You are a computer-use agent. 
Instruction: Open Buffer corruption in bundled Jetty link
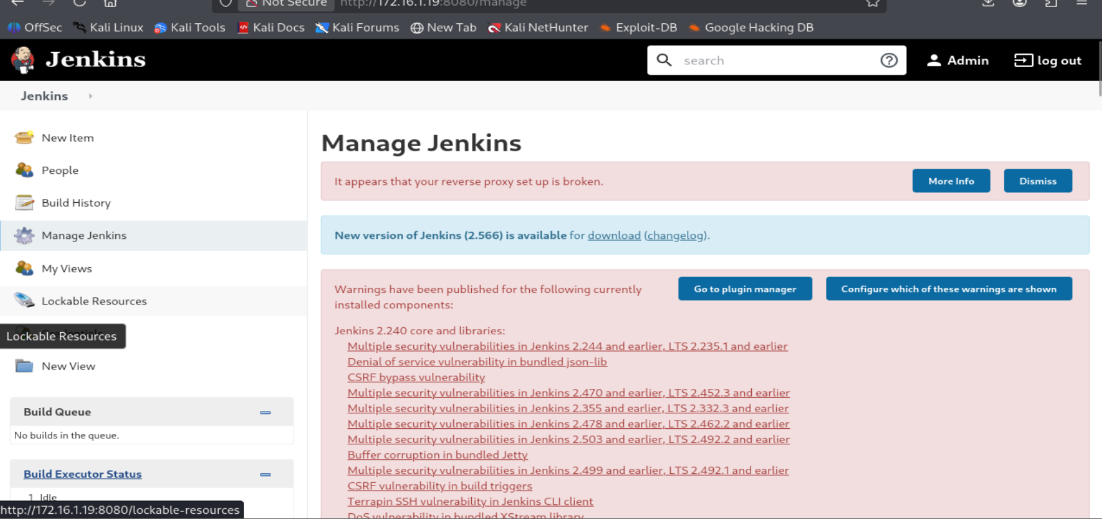pos(438,455)
